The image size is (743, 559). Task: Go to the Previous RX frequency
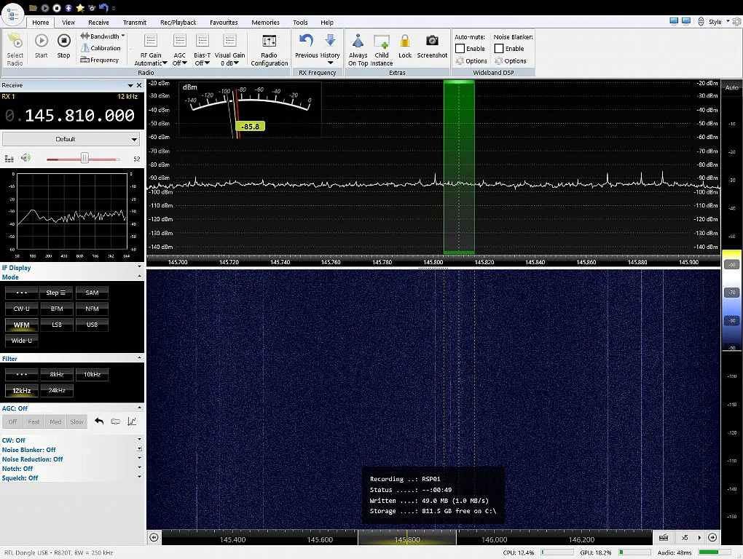coord(306,46)
